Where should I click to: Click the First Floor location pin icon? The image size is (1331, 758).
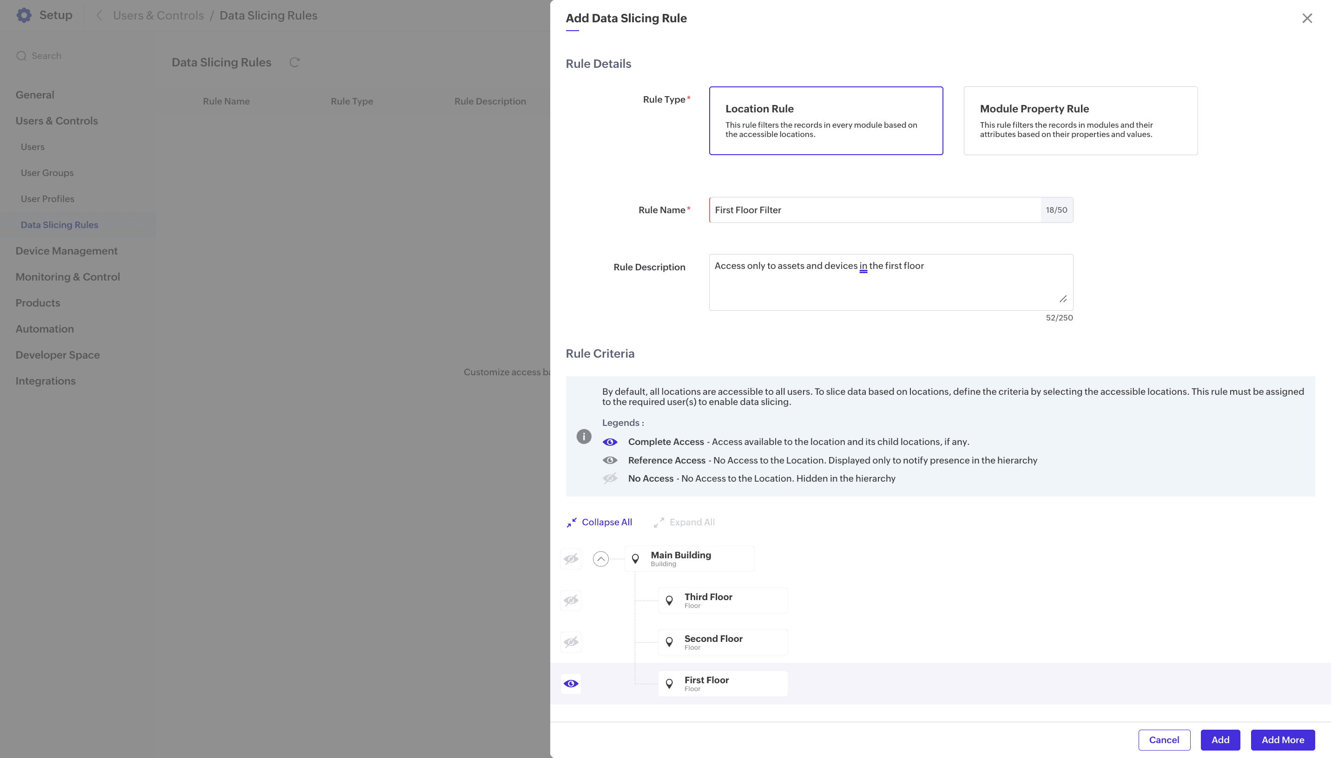click(x=669, y=684)
